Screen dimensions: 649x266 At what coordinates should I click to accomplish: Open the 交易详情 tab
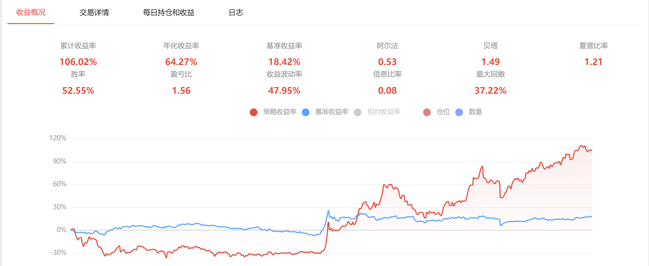(x=94, y=12)
